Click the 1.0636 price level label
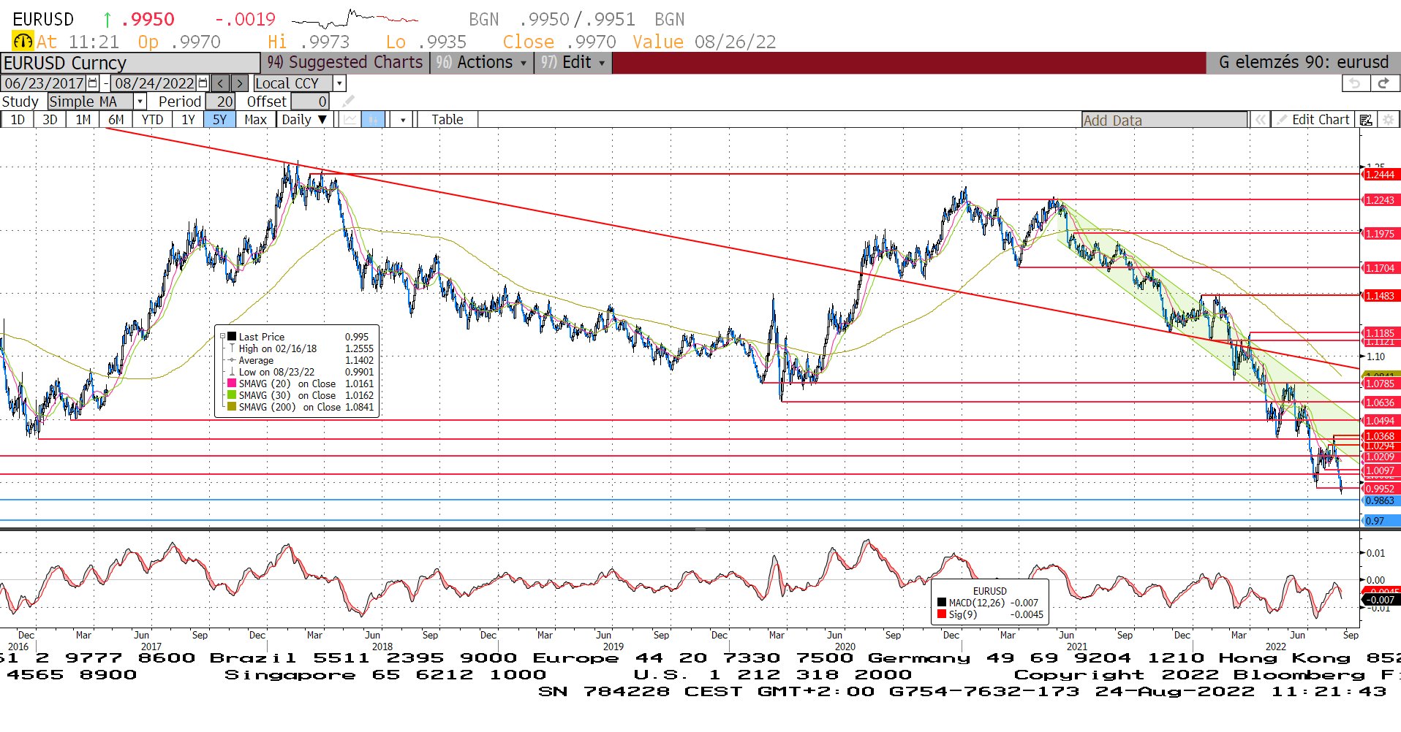The image size is (1401, 732). point(1381,403)
